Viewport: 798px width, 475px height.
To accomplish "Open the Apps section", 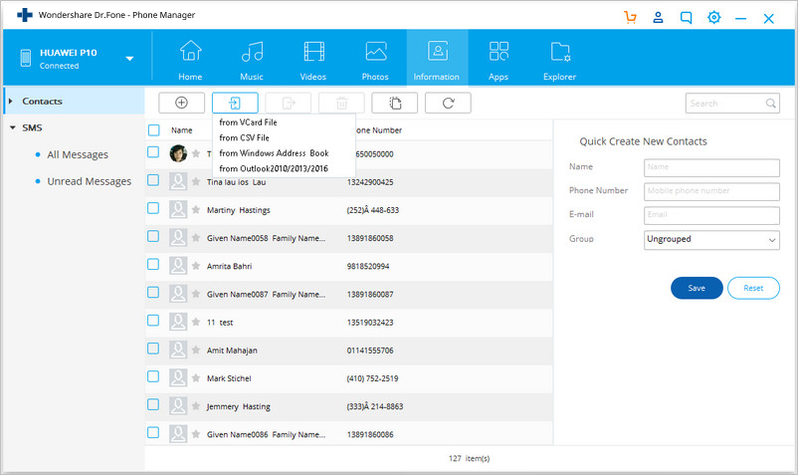I will click(x=499, y=60).
